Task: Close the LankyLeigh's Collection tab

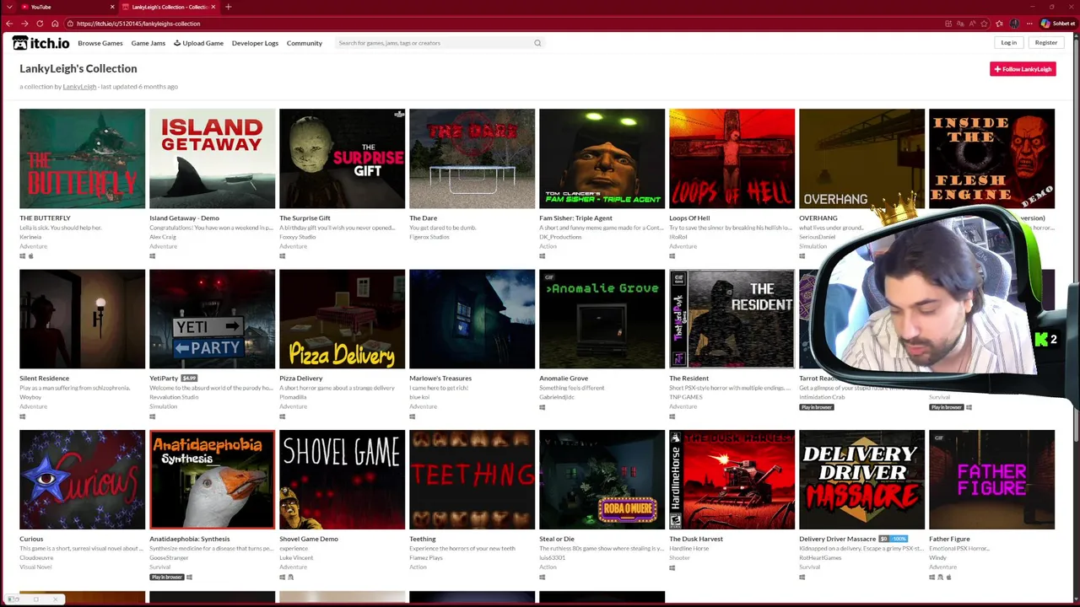Action: coord(213,7)
